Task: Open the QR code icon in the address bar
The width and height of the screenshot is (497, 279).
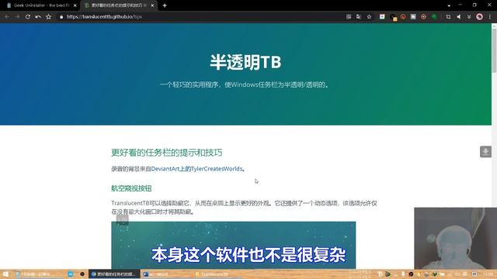Action: point(349,17)
